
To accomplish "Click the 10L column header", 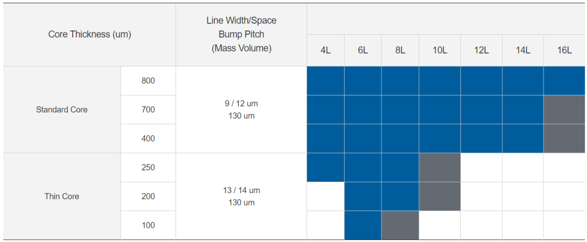I will [440, 50].
